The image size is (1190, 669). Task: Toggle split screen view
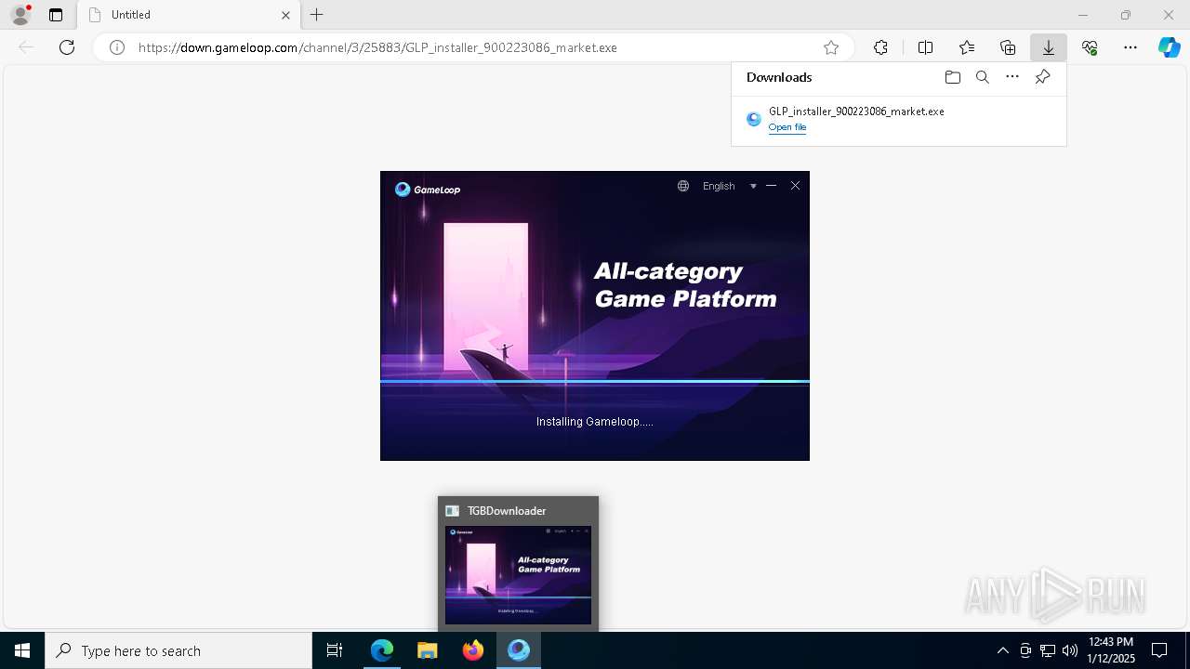(x=925, y=47)
